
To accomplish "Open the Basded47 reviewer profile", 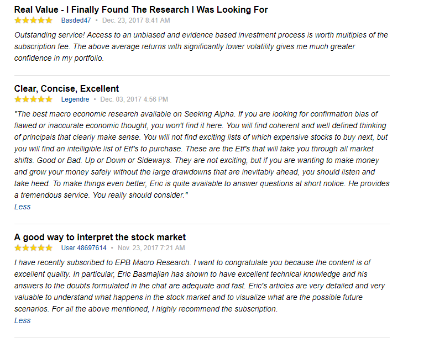I will [76, 20].
